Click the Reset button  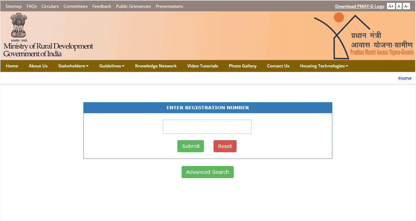225,146
